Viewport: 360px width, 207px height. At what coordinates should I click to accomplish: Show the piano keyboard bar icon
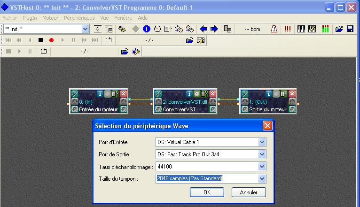[x=301, y=29]
